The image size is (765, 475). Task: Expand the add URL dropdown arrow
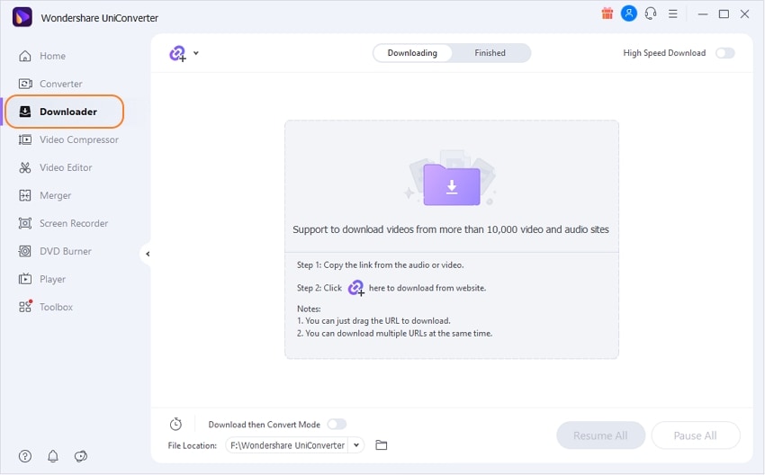[195, 53]
